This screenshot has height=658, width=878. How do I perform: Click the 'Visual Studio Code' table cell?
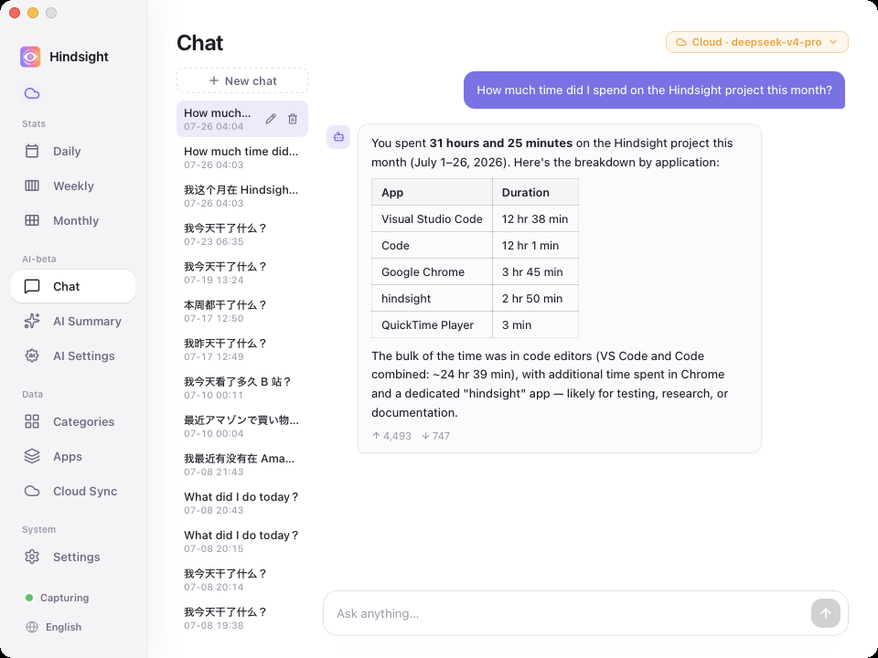click(432, 218)
